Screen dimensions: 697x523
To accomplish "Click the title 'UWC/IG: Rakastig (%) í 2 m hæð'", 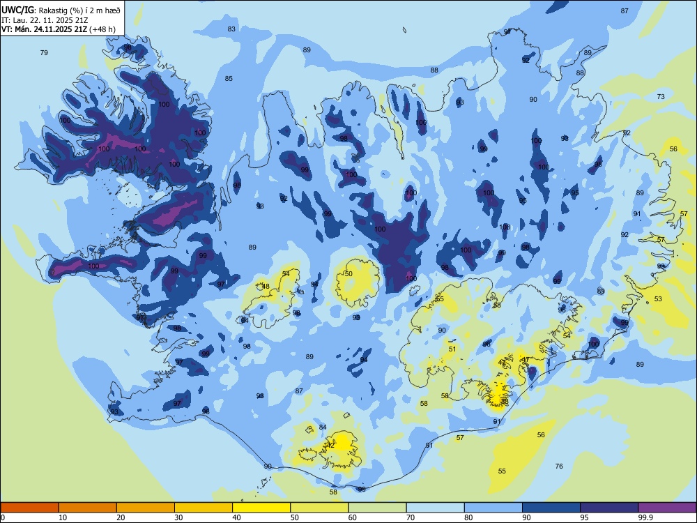I will (61, 10).
